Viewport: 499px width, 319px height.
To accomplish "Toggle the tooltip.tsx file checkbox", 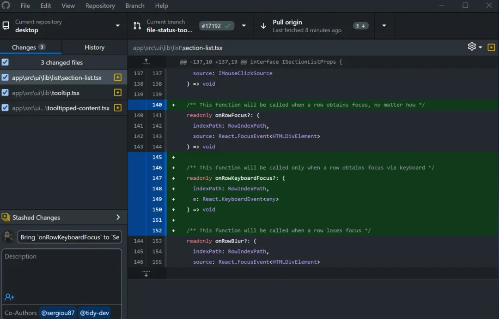I will (x=5, y=93).
